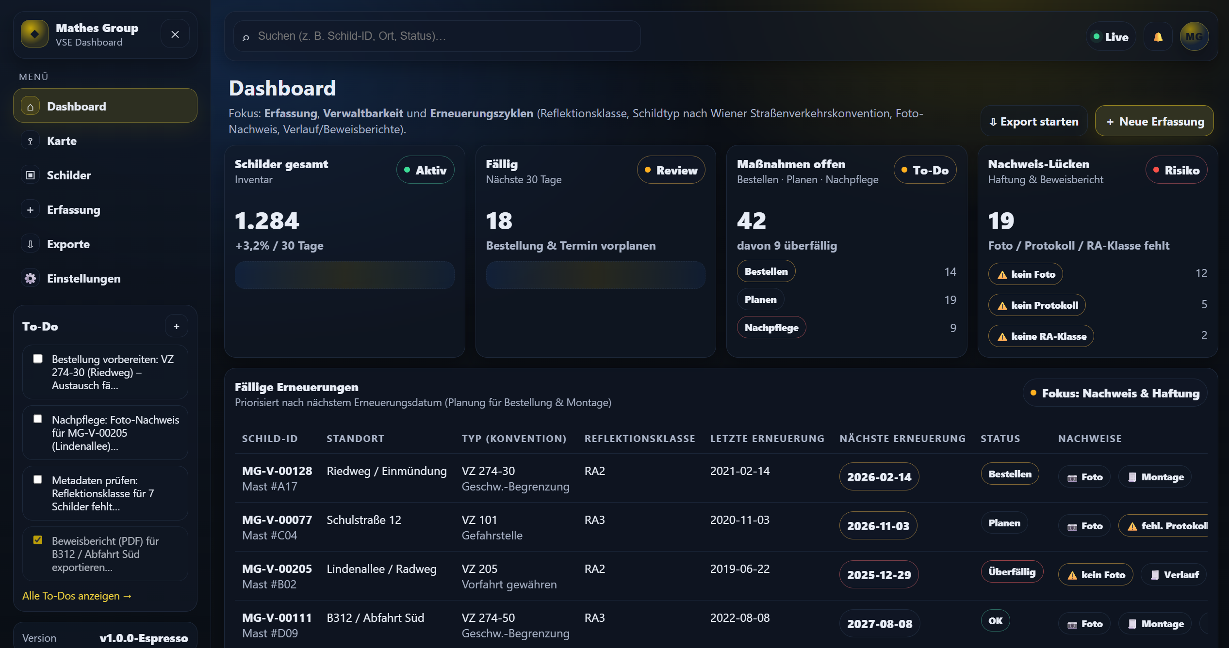This screenshot has height=648, width=1229.
Task: Open the Bestellen status chip for MG-V-00128
Action: coord(1010,474)
